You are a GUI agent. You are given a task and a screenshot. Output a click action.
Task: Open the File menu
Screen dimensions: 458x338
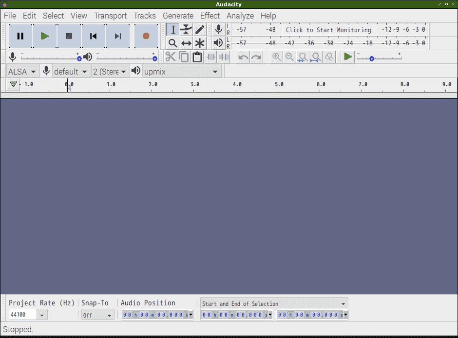pos(10,16)
